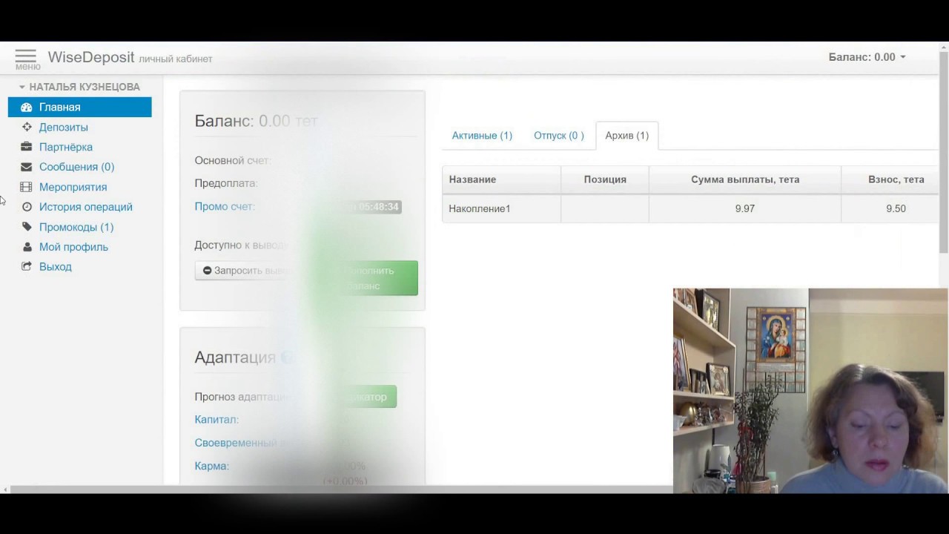949x534 pixels.
Task: Select Выход to log out
Action: [56, 266]
